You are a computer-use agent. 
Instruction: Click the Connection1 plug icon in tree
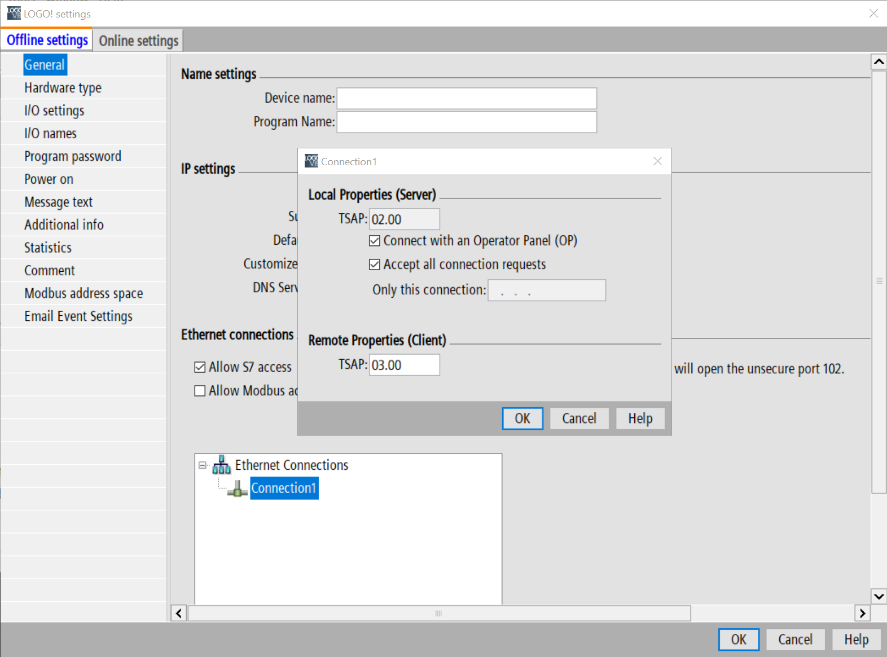pyautogui.click(x=238, y=488)
